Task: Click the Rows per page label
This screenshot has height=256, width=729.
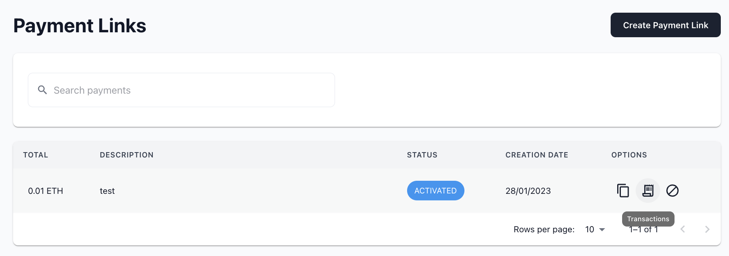Action: [x=544, y=229]
